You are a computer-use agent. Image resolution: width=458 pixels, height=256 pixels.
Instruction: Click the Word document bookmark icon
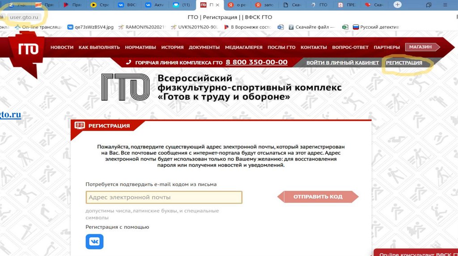[x=280, y=27]
